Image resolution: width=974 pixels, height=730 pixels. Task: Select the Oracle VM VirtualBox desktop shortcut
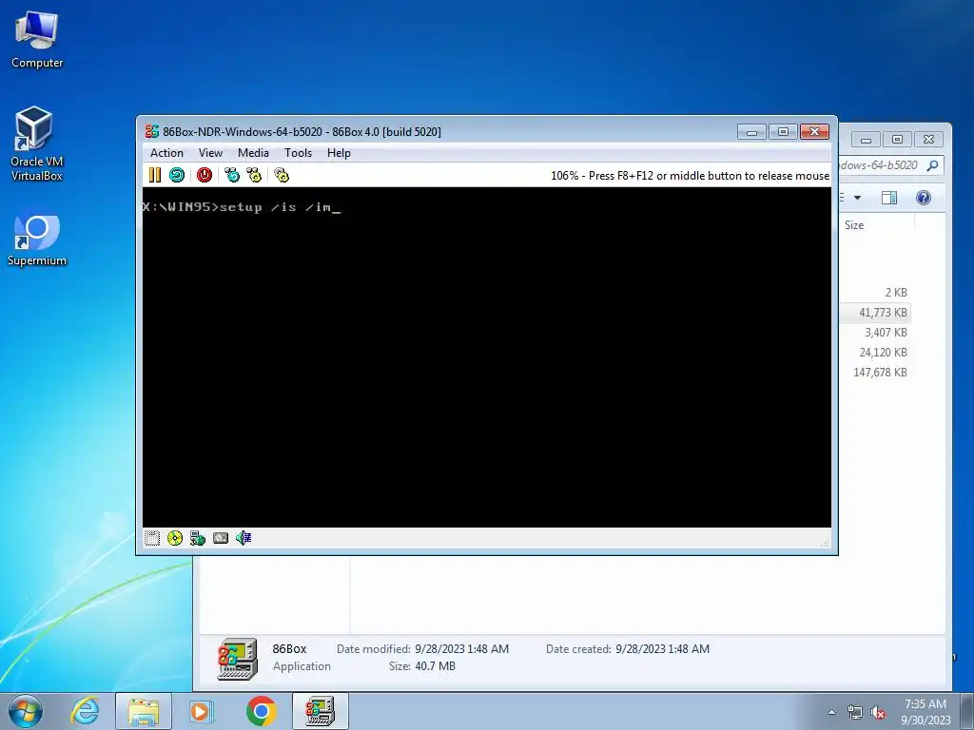pos(37,144)
